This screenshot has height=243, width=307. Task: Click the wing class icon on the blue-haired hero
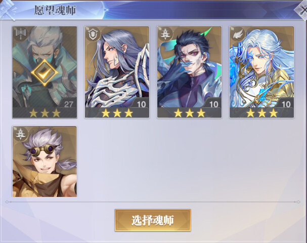pos(238,34)
